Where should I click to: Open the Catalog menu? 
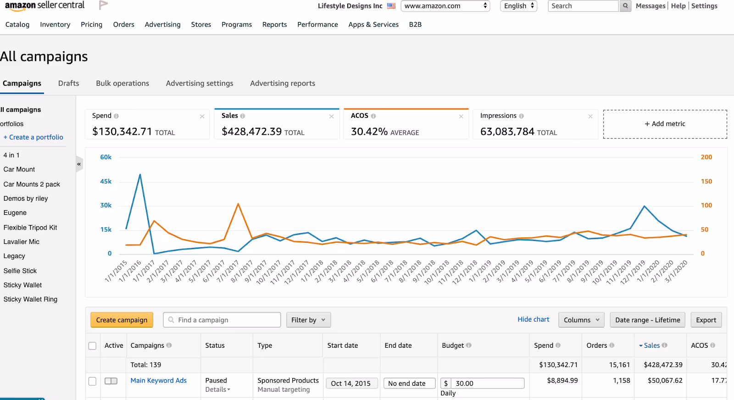coord(17,24)
